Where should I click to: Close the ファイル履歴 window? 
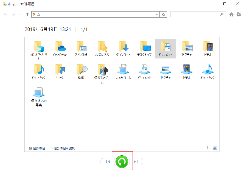[237, 4]
